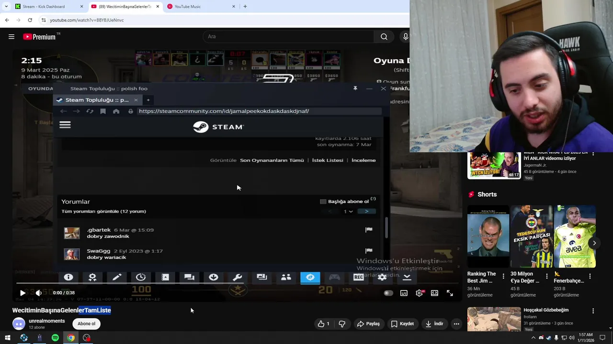This screenshot has height=344, width=613.
Task: Go back in browser history
Action: tap(7, 20)
